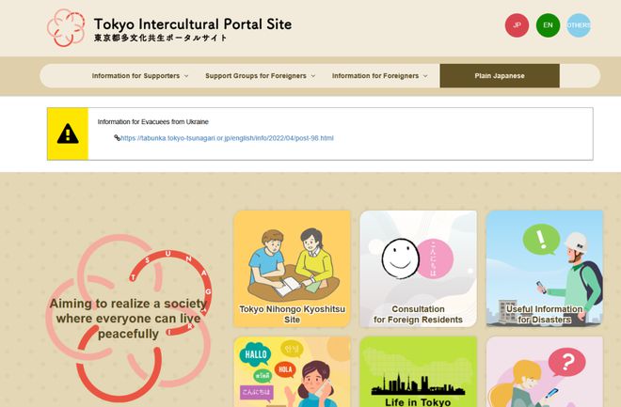Click the Aiming to realize a society slogan
This screenshot has height=407, width=621.
pyautogui.click(x=128, y=319)
